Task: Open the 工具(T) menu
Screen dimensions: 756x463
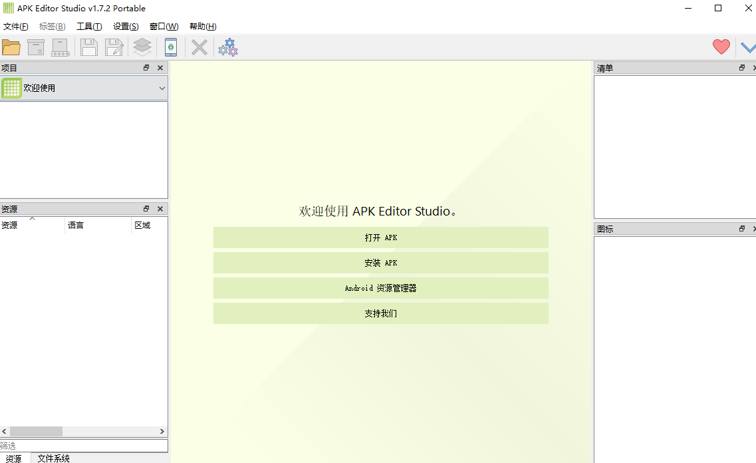Action: click(89, 27)
